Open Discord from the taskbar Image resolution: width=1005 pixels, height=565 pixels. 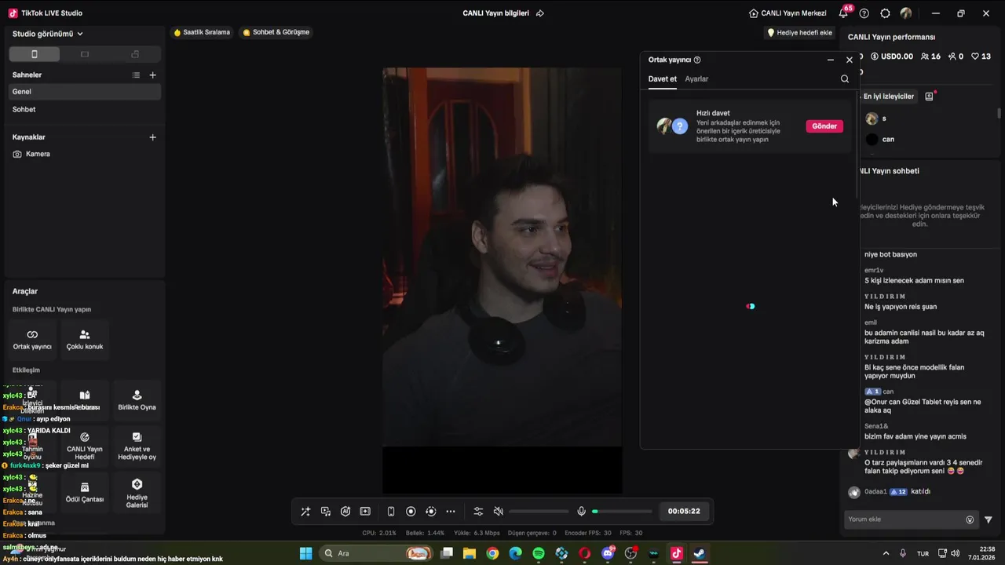(608, 553)
